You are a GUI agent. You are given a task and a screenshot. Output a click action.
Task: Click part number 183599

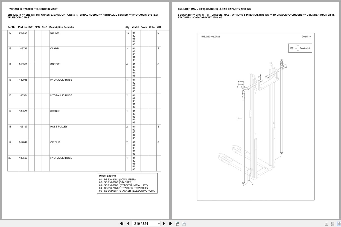point(23,158)
